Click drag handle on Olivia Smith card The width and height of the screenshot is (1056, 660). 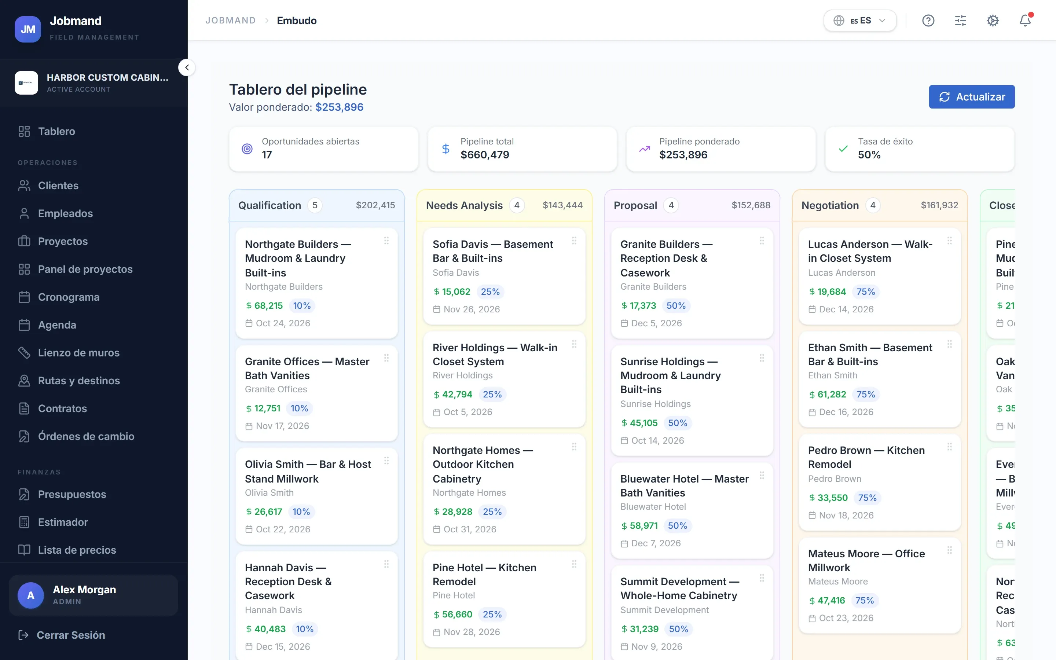[386, 461]
